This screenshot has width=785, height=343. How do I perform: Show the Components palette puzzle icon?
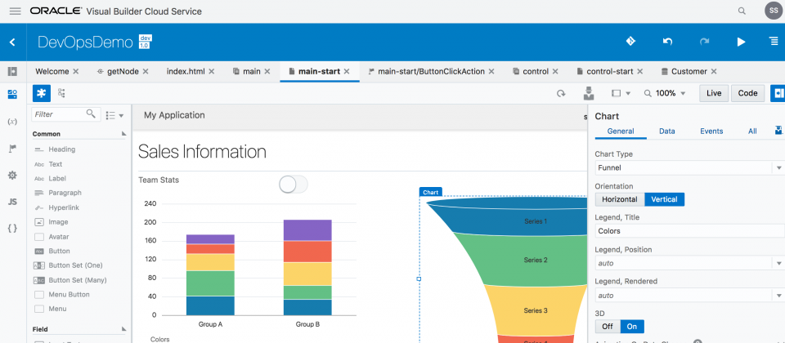pyautogui.click(x=42, y=93)
